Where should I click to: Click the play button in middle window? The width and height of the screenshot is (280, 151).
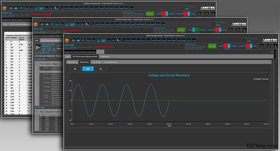point(38,47)
